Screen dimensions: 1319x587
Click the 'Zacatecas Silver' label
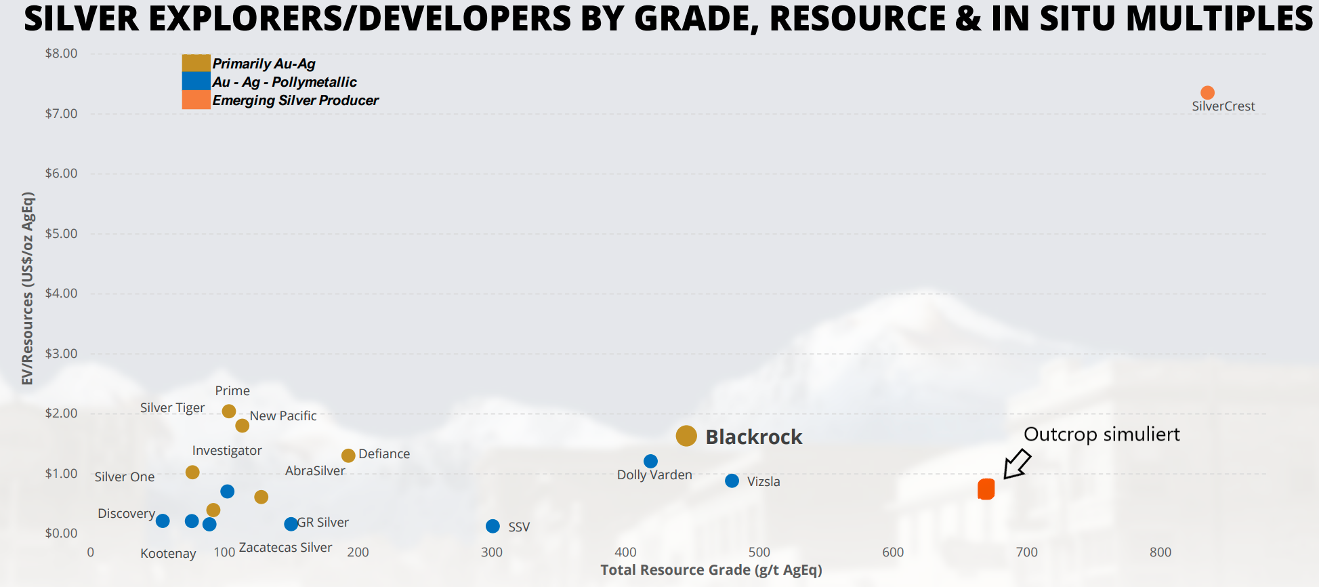pos(285,548)
